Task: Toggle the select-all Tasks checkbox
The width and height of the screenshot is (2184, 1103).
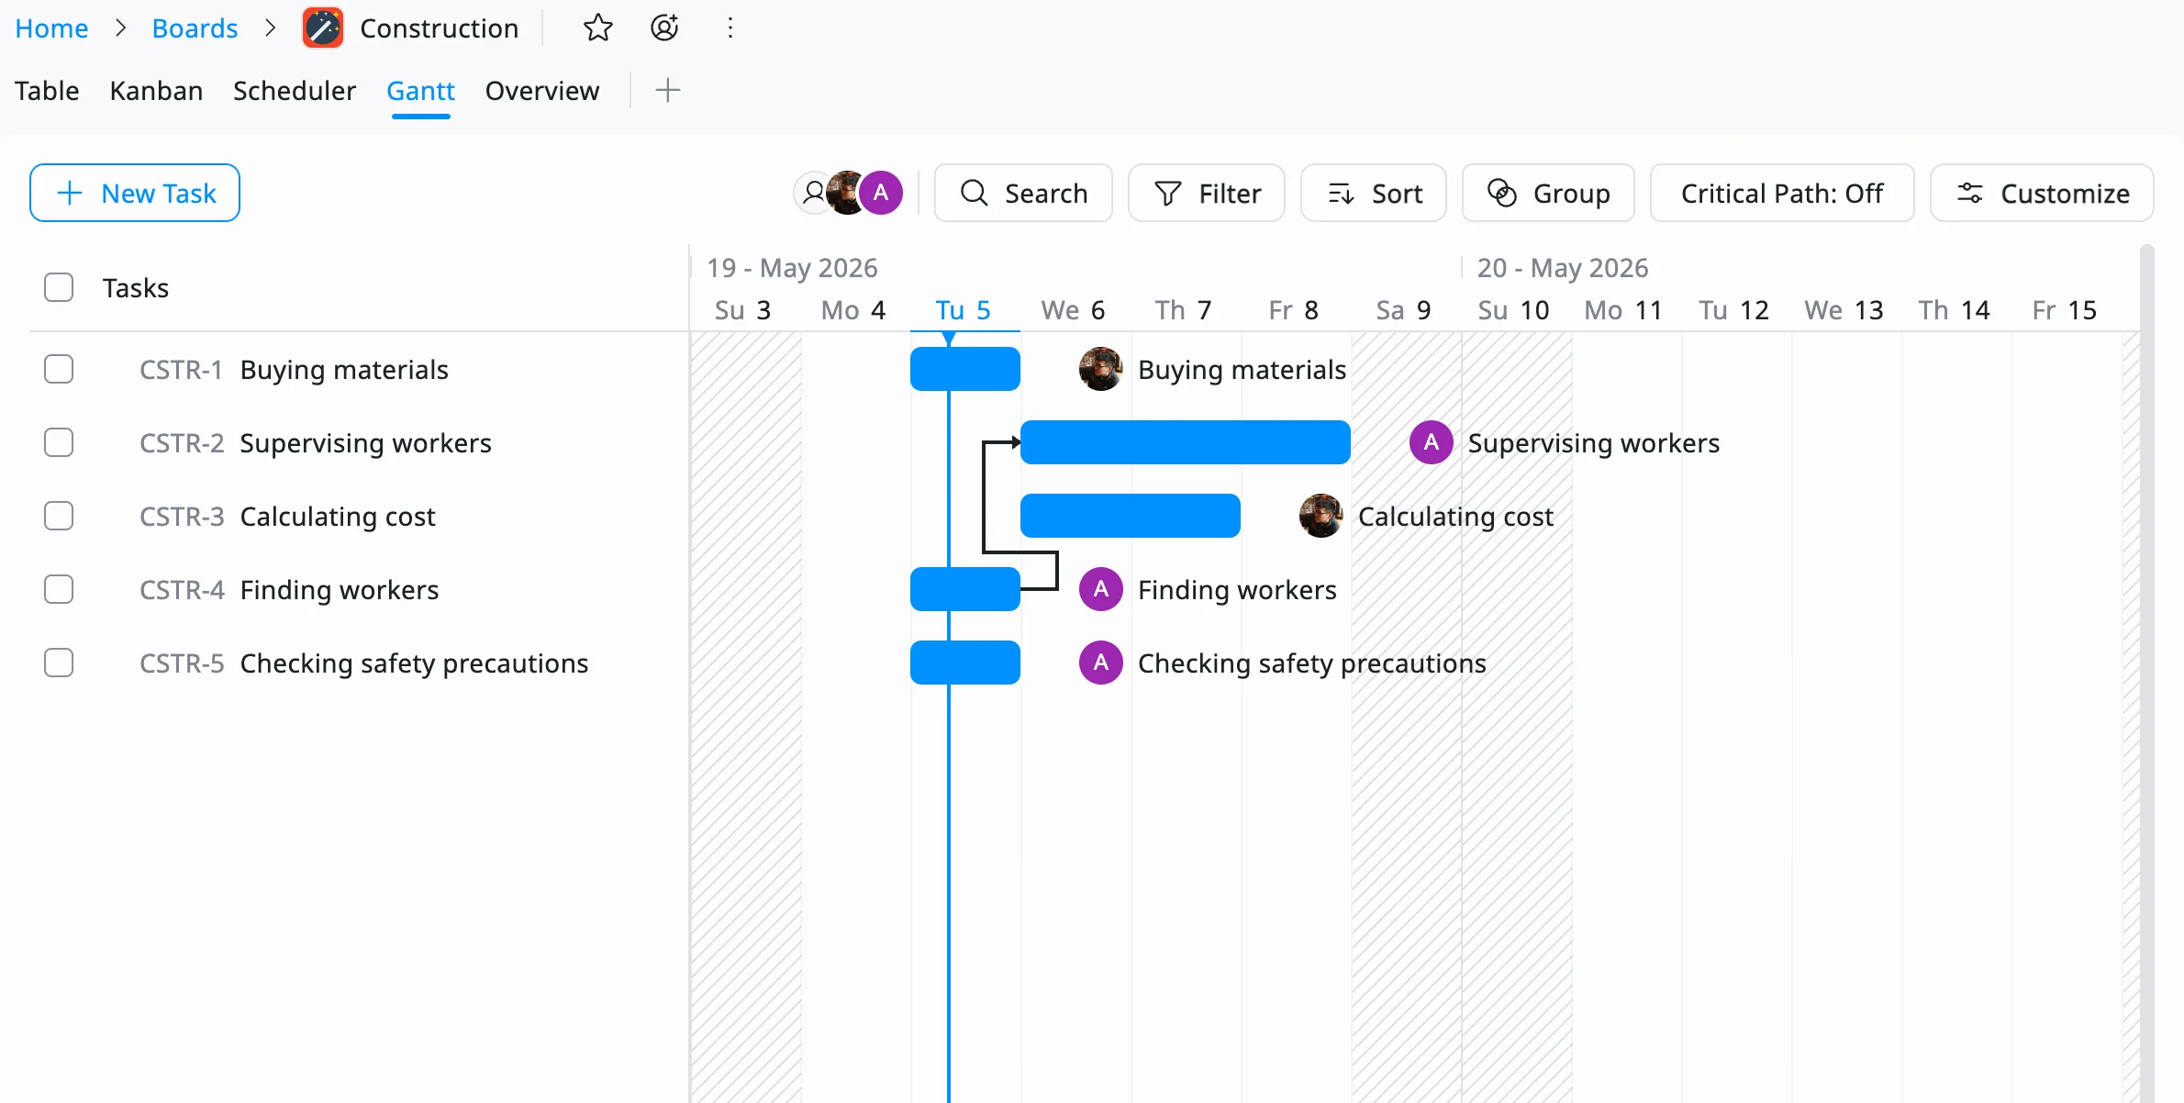Action: [x=59, y=287]
